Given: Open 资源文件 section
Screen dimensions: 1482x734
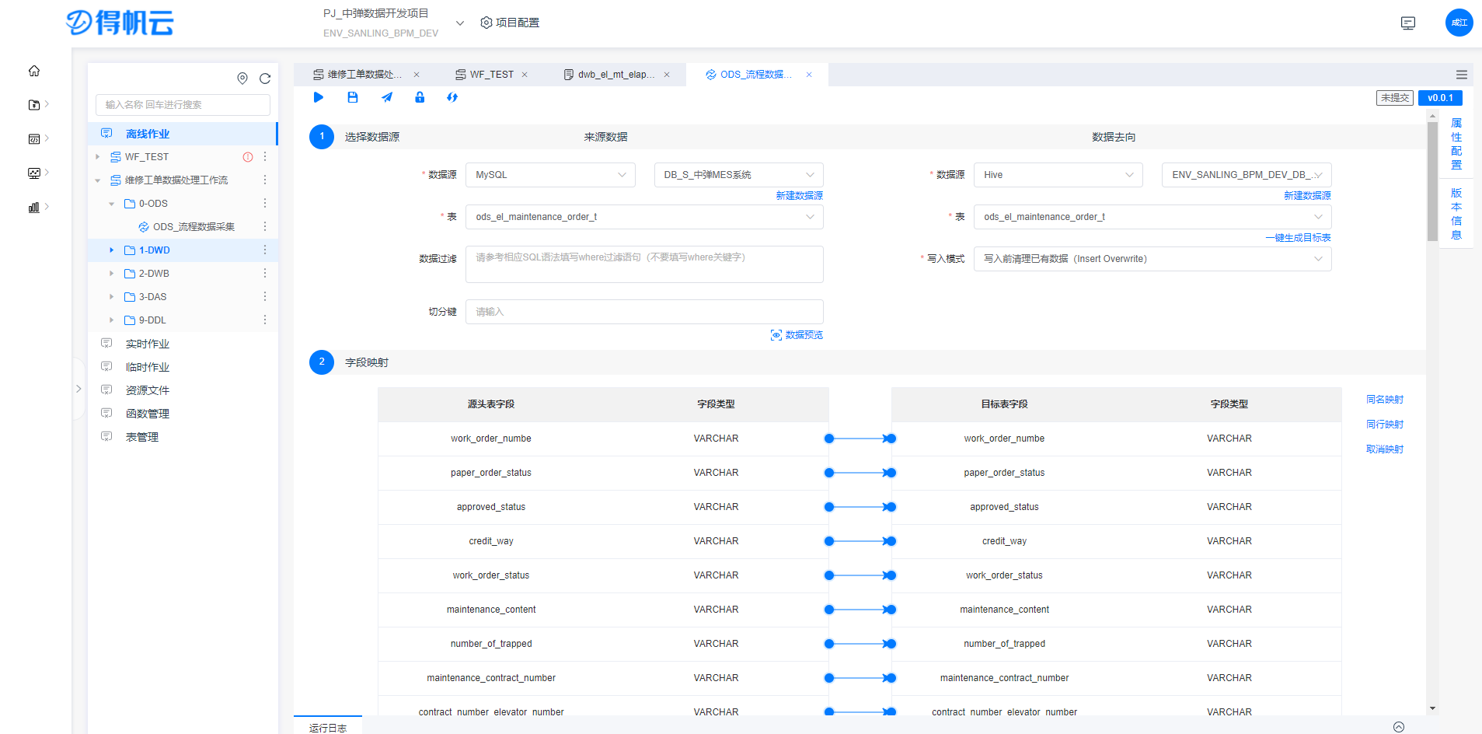Looking at the screenshot, I should (148, 390).
